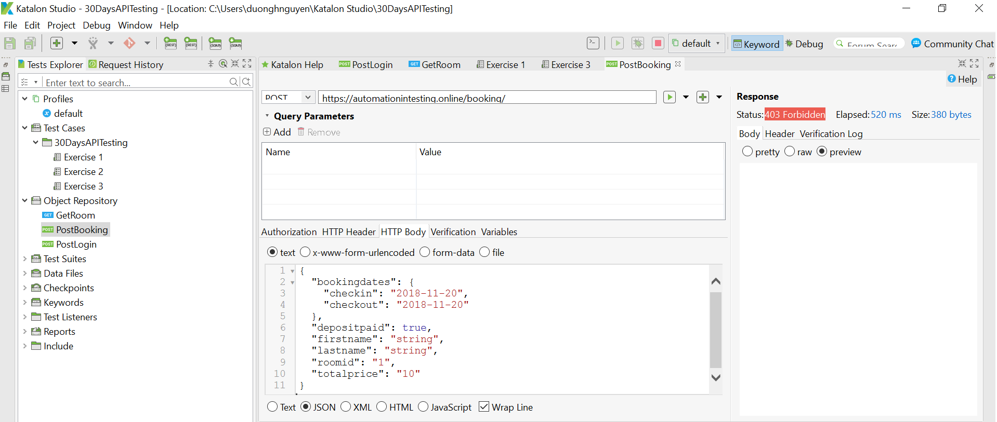997x422 pixels.
Task: Click the Save All toolbar icon
Action: pos(30,44)
